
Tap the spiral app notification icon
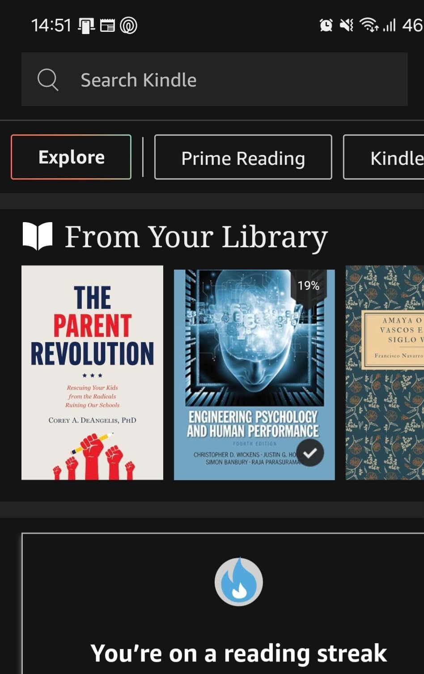coord(128,26)
